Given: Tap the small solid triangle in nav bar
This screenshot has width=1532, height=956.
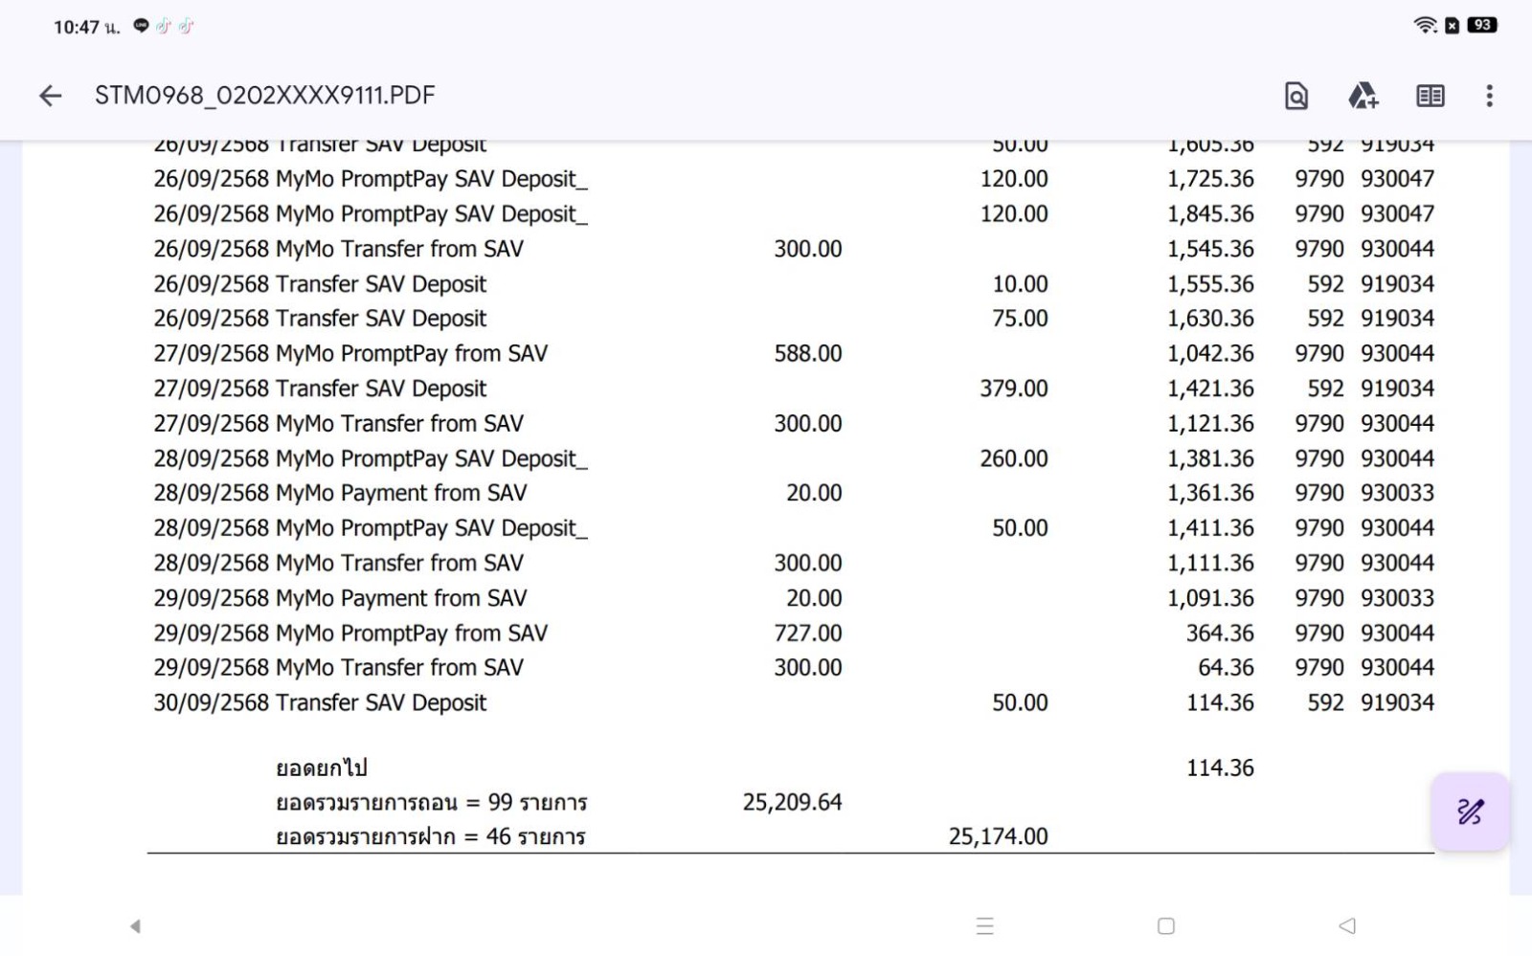Looking at the screenshot, I should coord(135,925).
